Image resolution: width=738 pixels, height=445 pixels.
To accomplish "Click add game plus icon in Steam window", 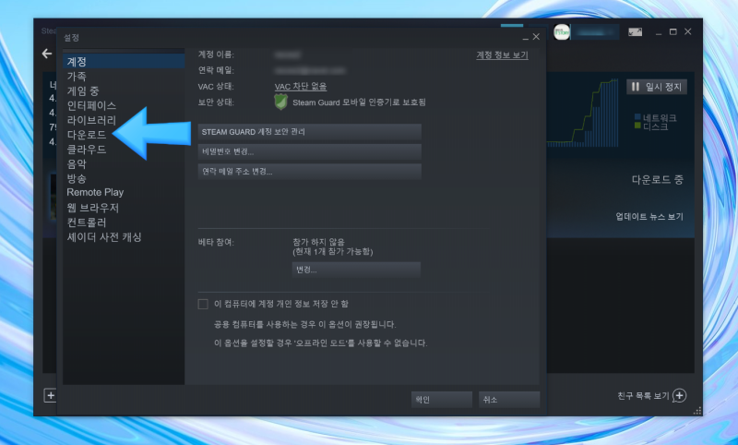I will click(51, 395).
